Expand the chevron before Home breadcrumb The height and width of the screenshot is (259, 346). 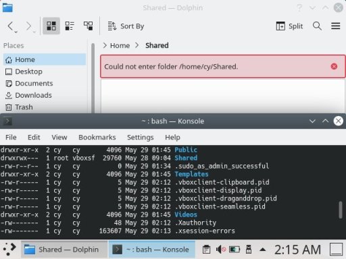click(x=105, y=45)
